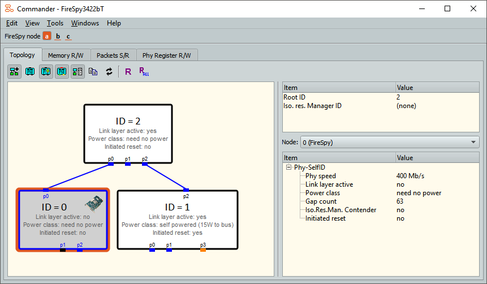Click the purple R bus reset icon
The height and width of the screenshot is (284, 487).
pos(128,72)
